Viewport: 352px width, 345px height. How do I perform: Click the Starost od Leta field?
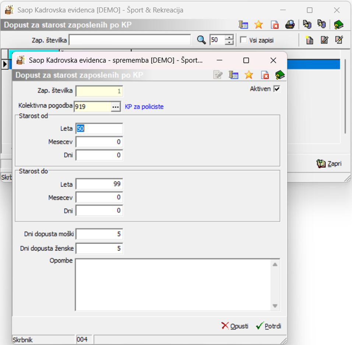(99, 129)
